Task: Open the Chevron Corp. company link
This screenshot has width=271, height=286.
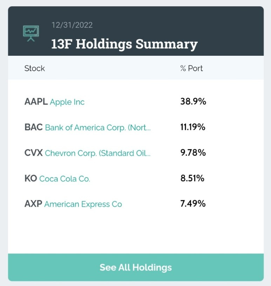Action: [97, 153]
